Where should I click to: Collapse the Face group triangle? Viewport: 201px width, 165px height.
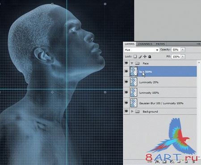tap(132, 63)
